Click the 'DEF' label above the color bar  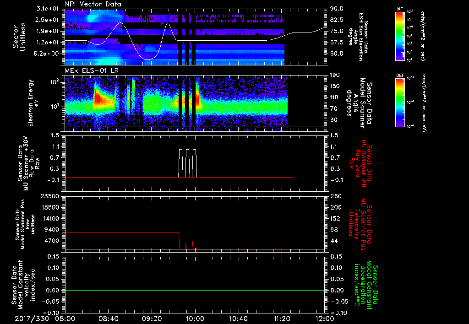pyautogui.click(x=400, y=76)
